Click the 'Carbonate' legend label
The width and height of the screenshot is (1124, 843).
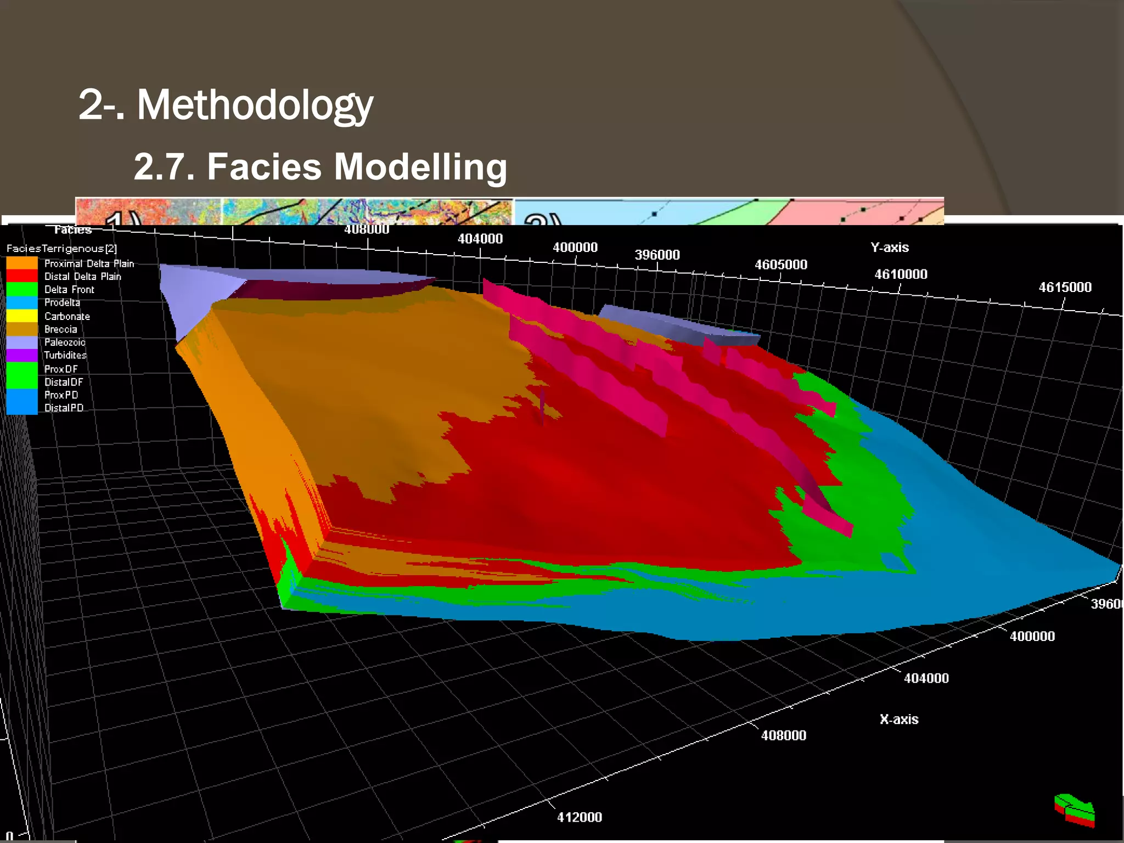coord(67,317)
